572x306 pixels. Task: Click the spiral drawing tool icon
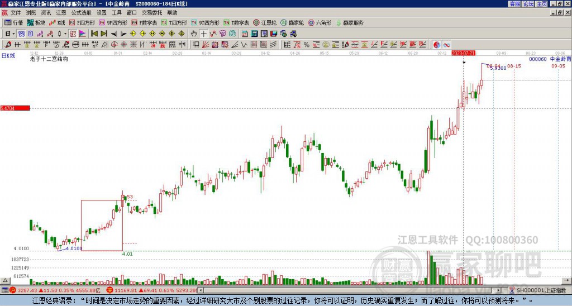[x=56, y=45]
